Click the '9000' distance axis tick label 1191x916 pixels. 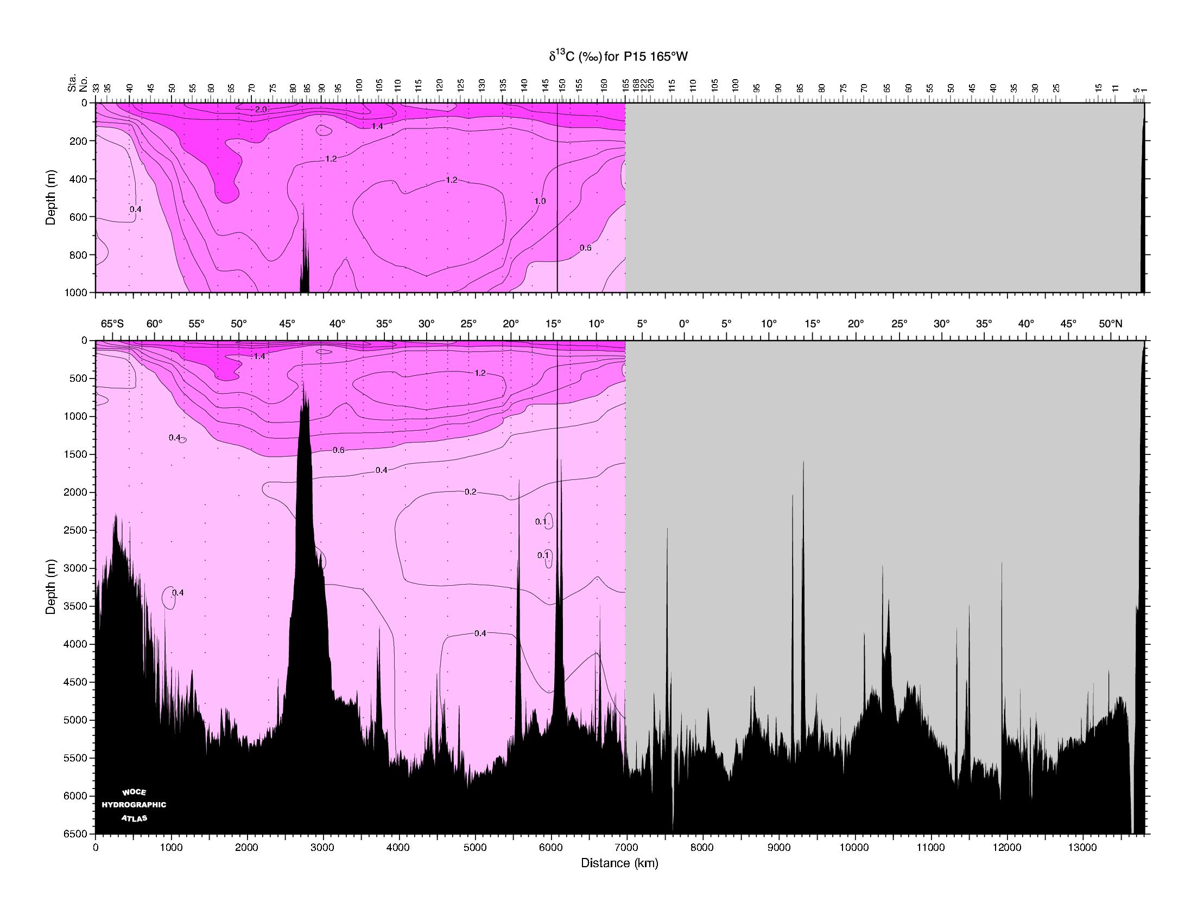(x=779, y=848)
